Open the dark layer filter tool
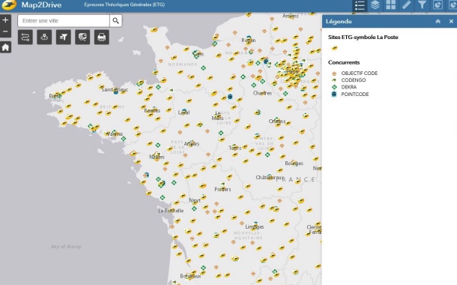The image size is (457, 285). [x=64, y=37]
